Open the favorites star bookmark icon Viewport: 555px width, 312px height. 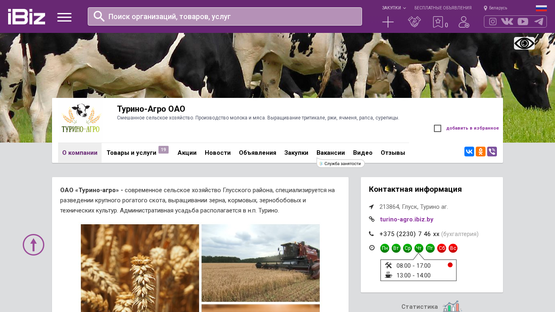(x=438, y=22)
